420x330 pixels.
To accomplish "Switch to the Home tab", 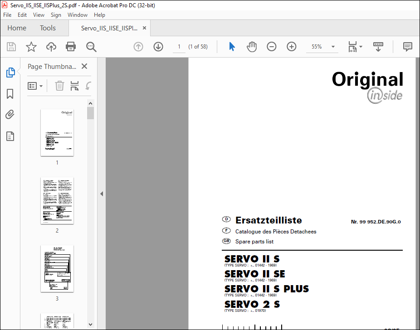I will tap(17, 28).
